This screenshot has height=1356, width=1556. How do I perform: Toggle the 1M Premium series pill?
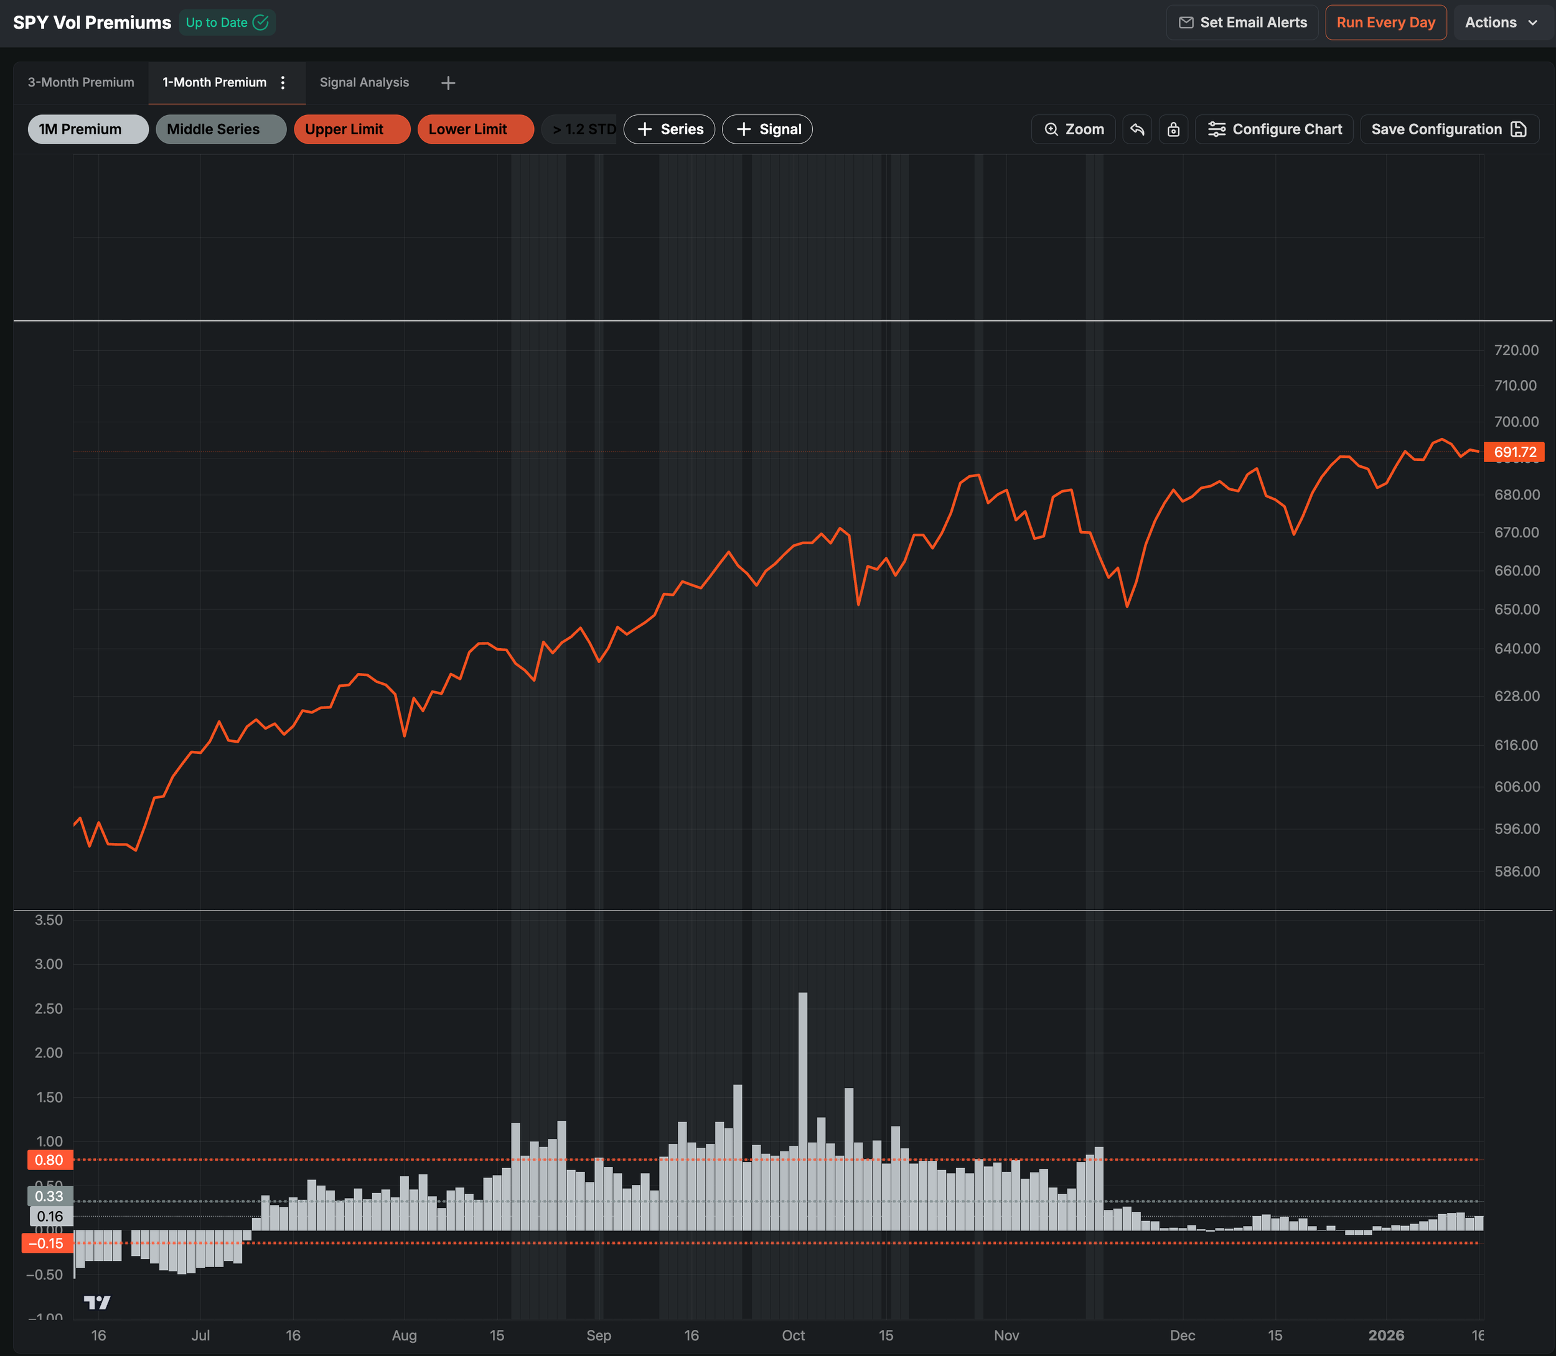88,129
